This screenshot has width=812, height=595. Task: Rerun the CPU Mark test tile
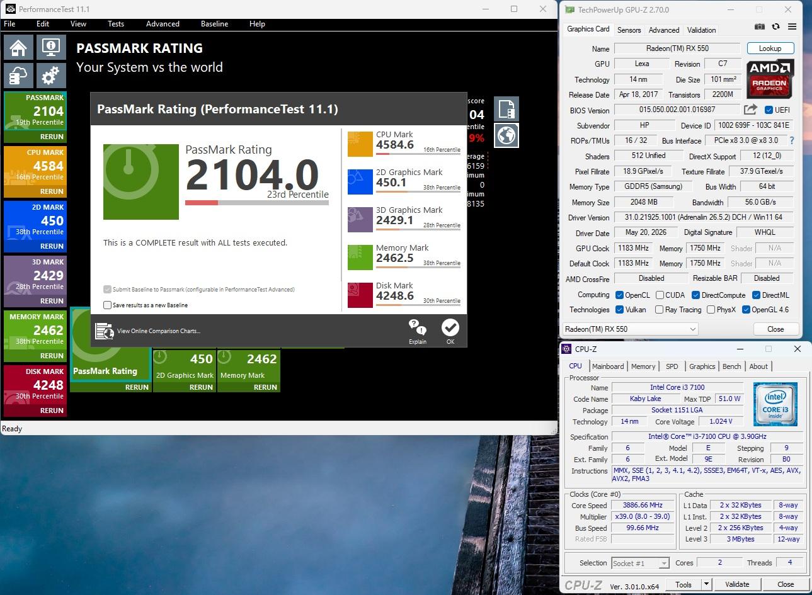(52, 191)
